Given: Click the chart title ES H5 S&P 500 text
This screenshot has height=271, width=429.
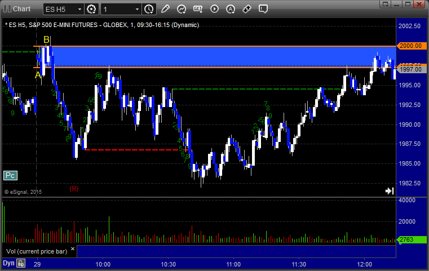Looking at the screenshot, I should pos(102,25).
